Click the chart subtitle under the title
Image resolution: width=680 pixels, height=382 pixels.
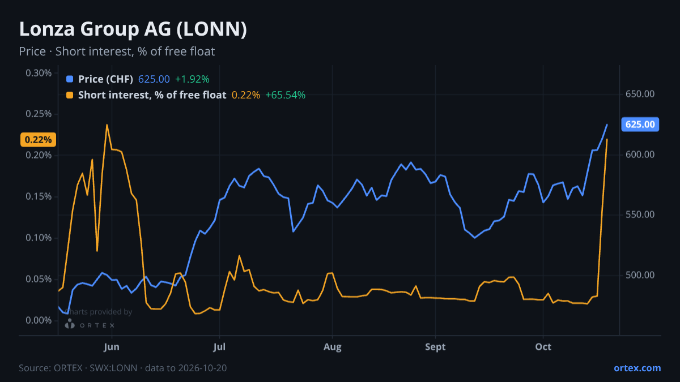tap(117, 51)
